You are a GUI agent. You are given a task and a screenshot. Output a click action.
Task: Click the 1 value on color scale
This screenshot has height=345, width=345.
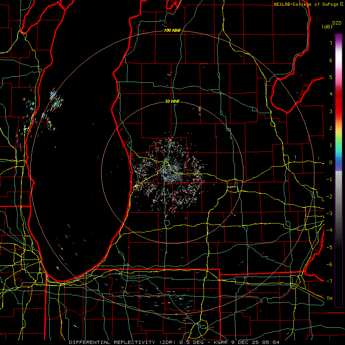[x=331, y=145]
